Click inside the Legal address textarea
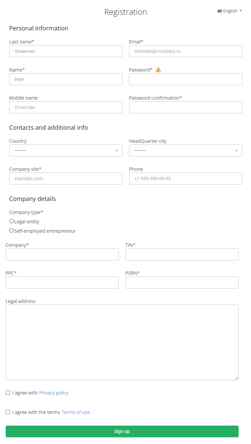Screen dimensions: 251x444 tap(122, 342)
